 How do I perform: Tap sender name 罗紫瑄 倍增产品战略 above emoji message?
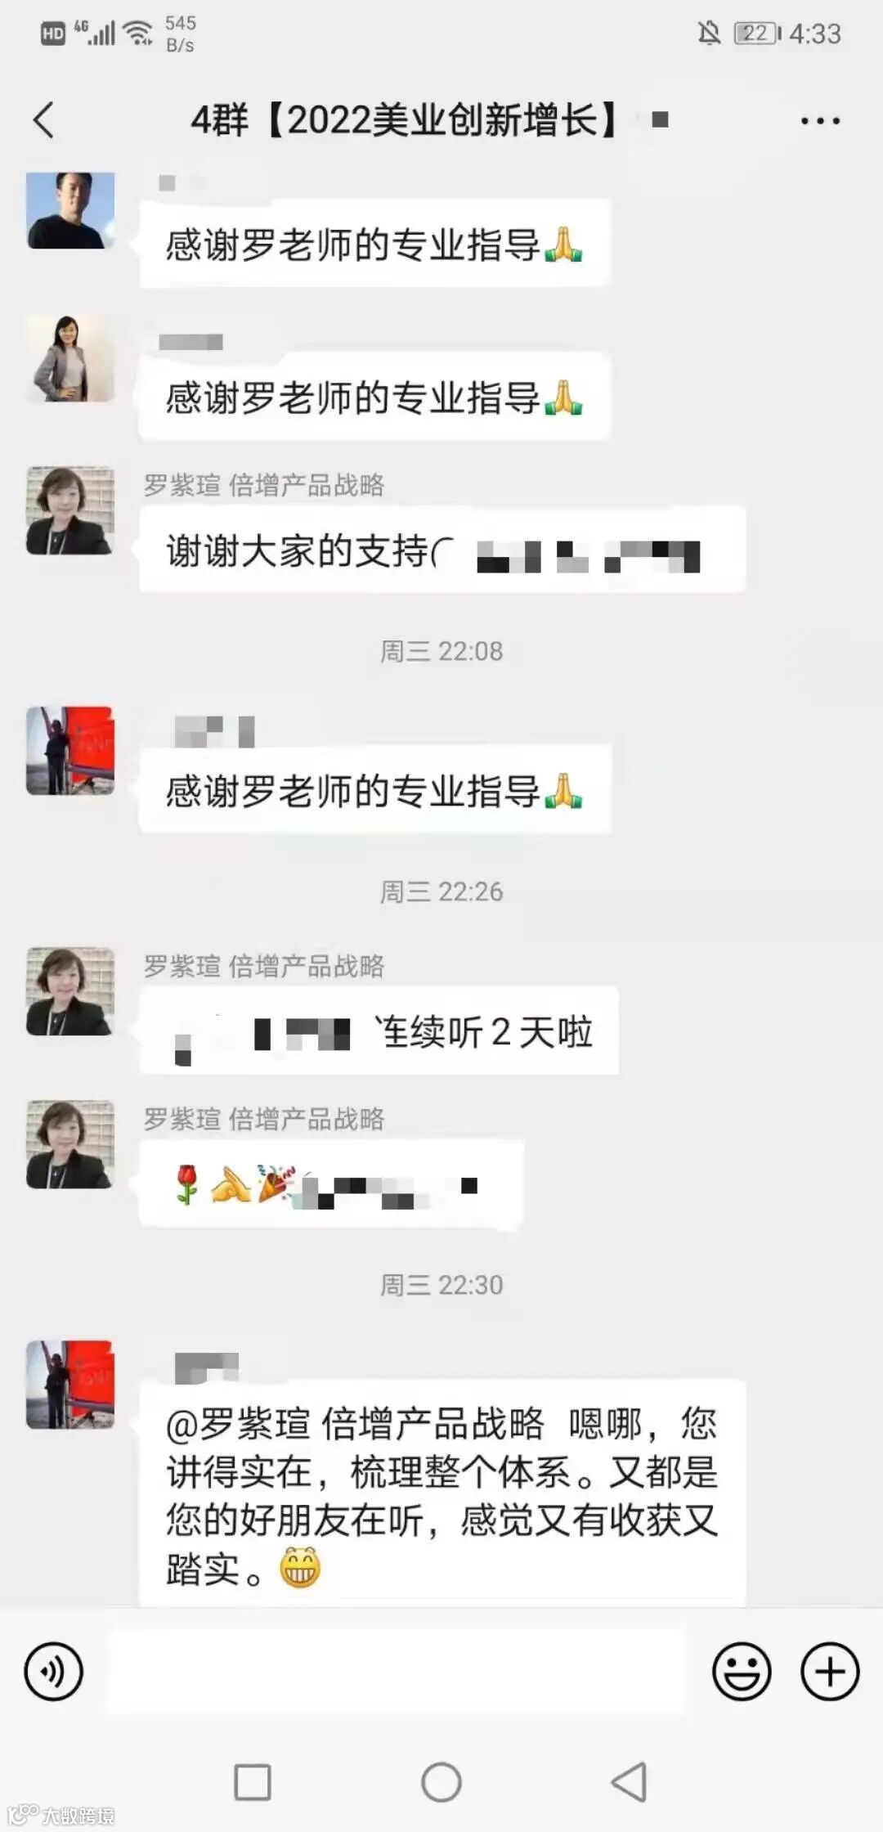click(264, 1119)
